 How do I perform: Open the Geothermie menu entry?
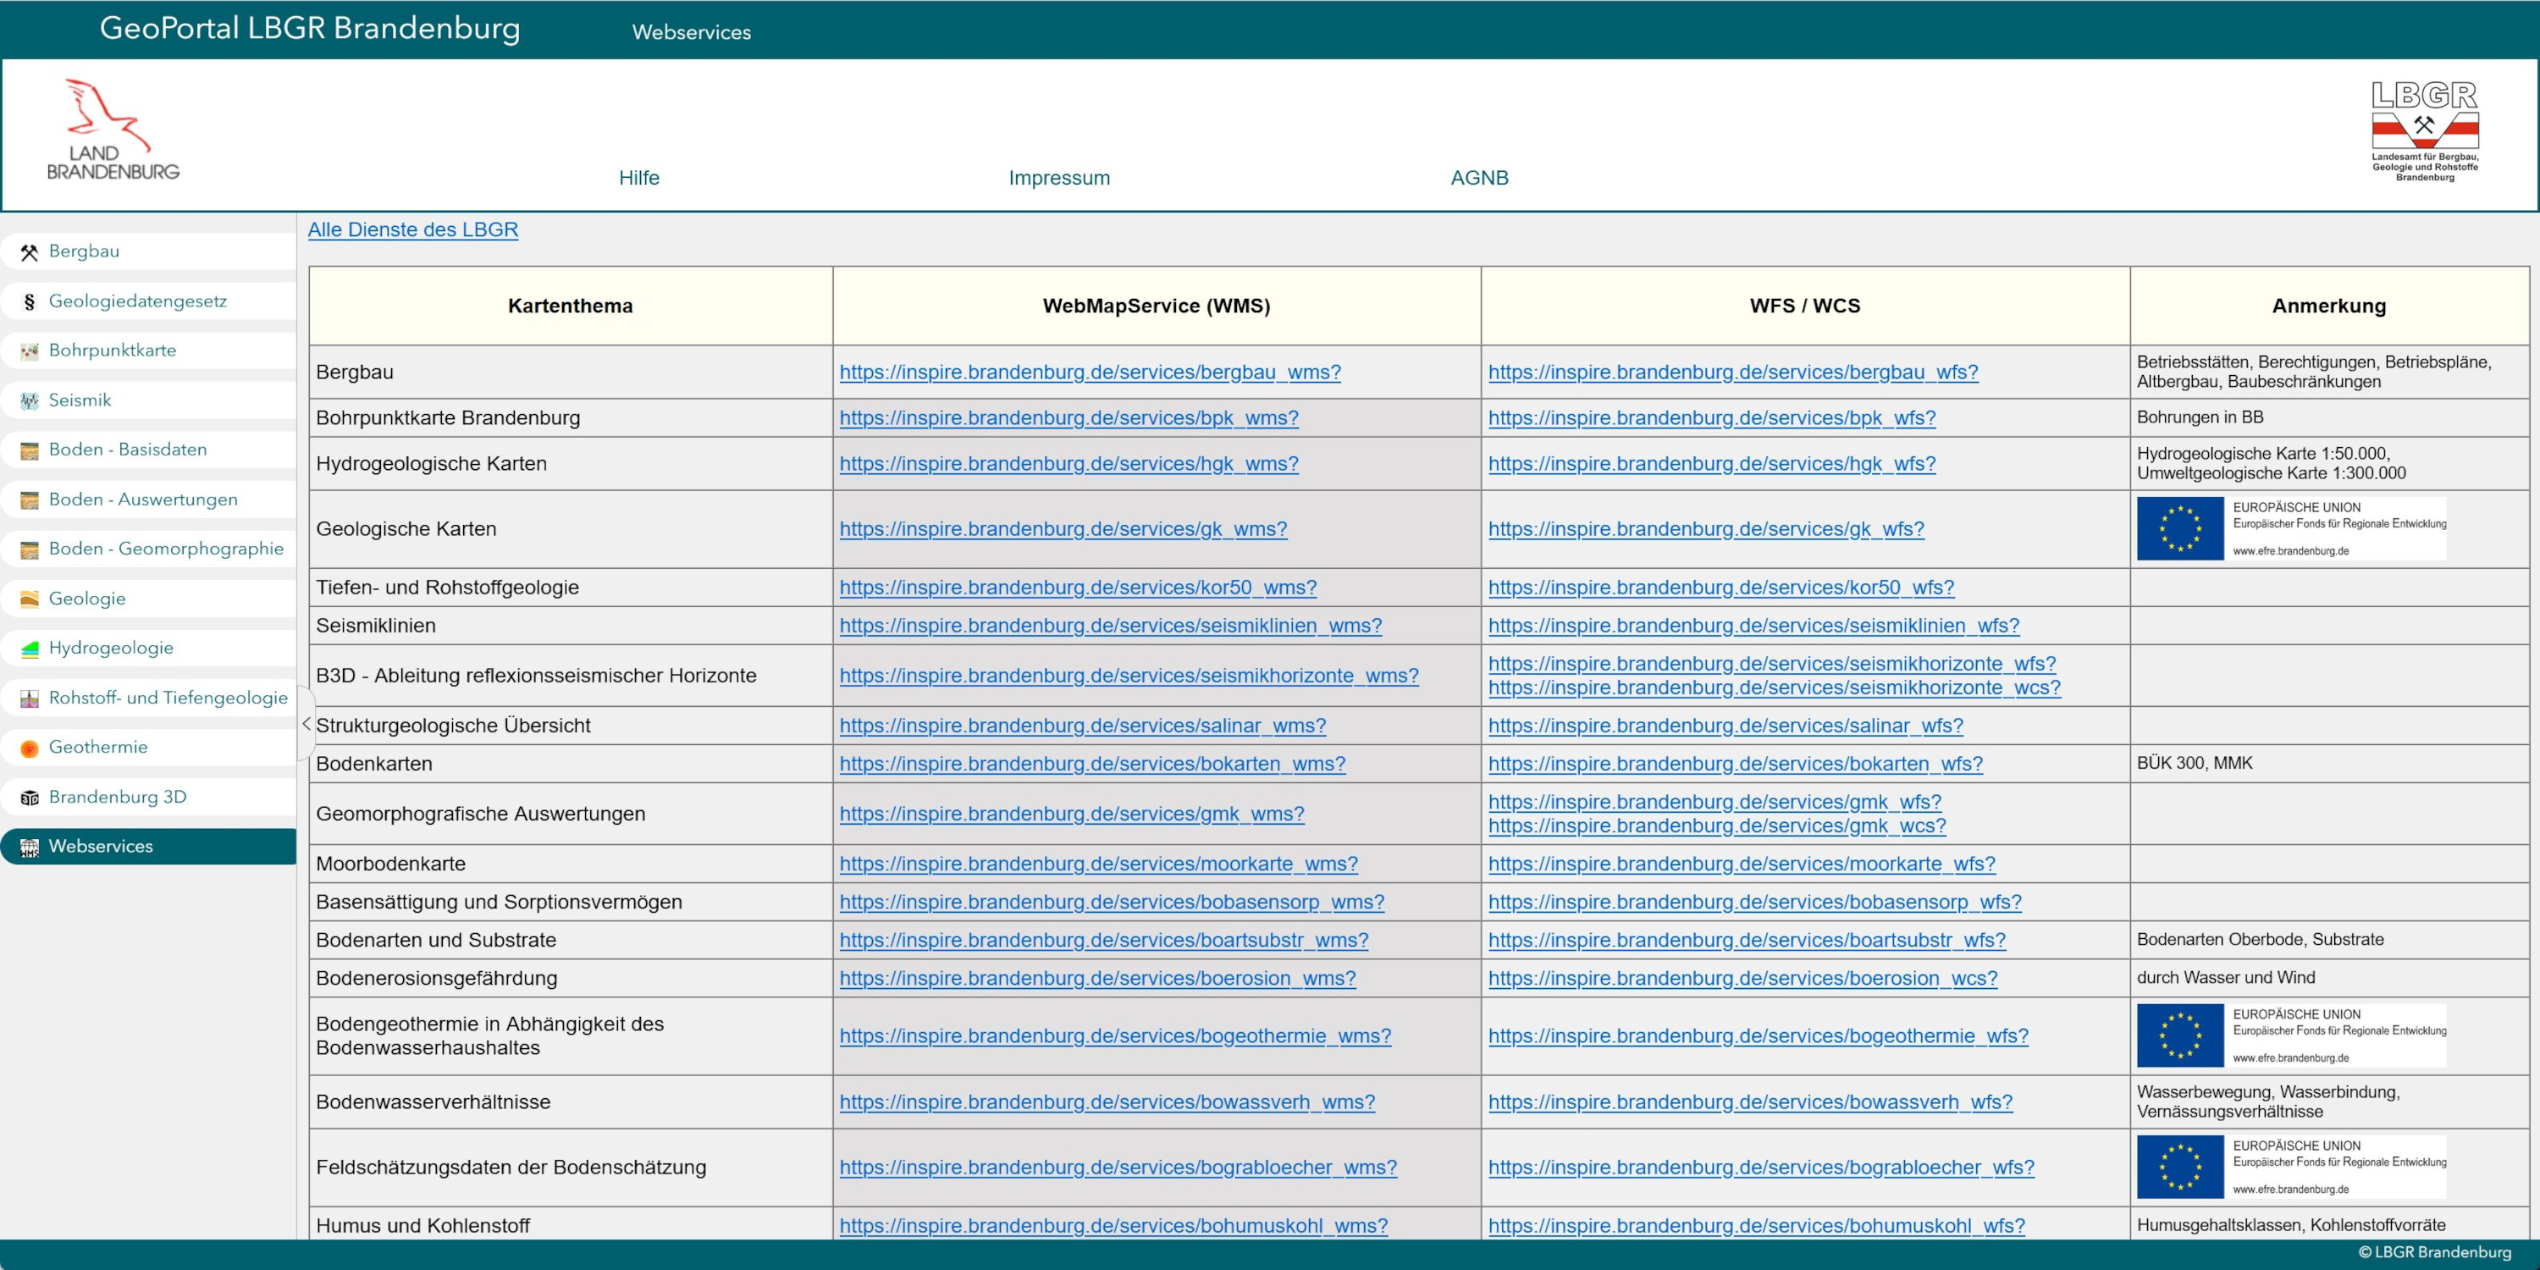[148, 748]
